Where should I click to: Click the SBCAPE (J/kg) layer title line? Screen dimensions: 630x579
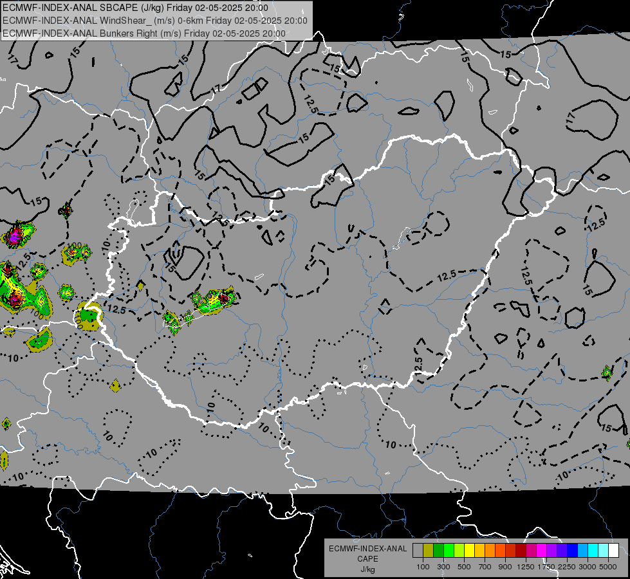coord(135,8)
